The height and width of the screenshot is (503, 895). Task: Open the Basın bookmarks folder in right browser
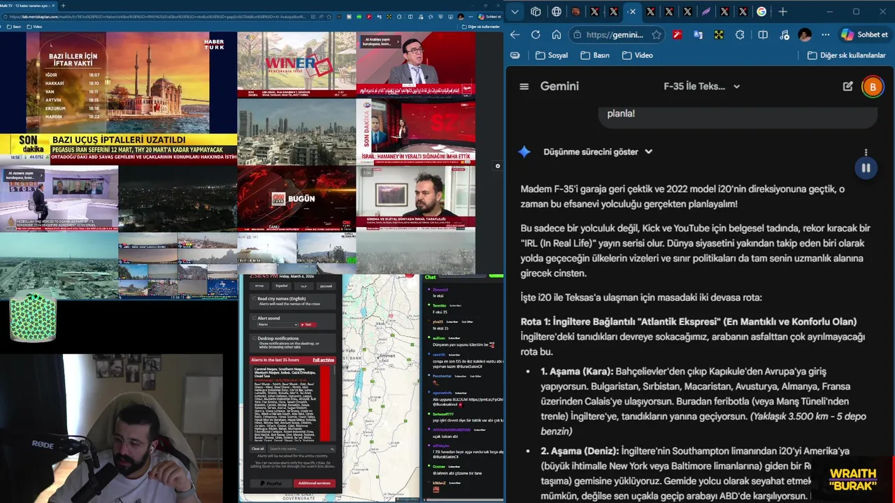point(594,55)
